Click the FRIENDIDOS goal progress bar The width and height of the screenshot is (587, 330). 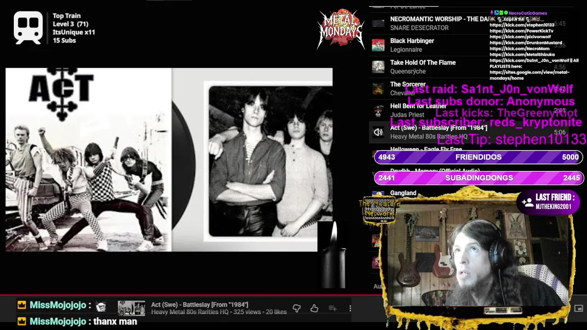478,157
